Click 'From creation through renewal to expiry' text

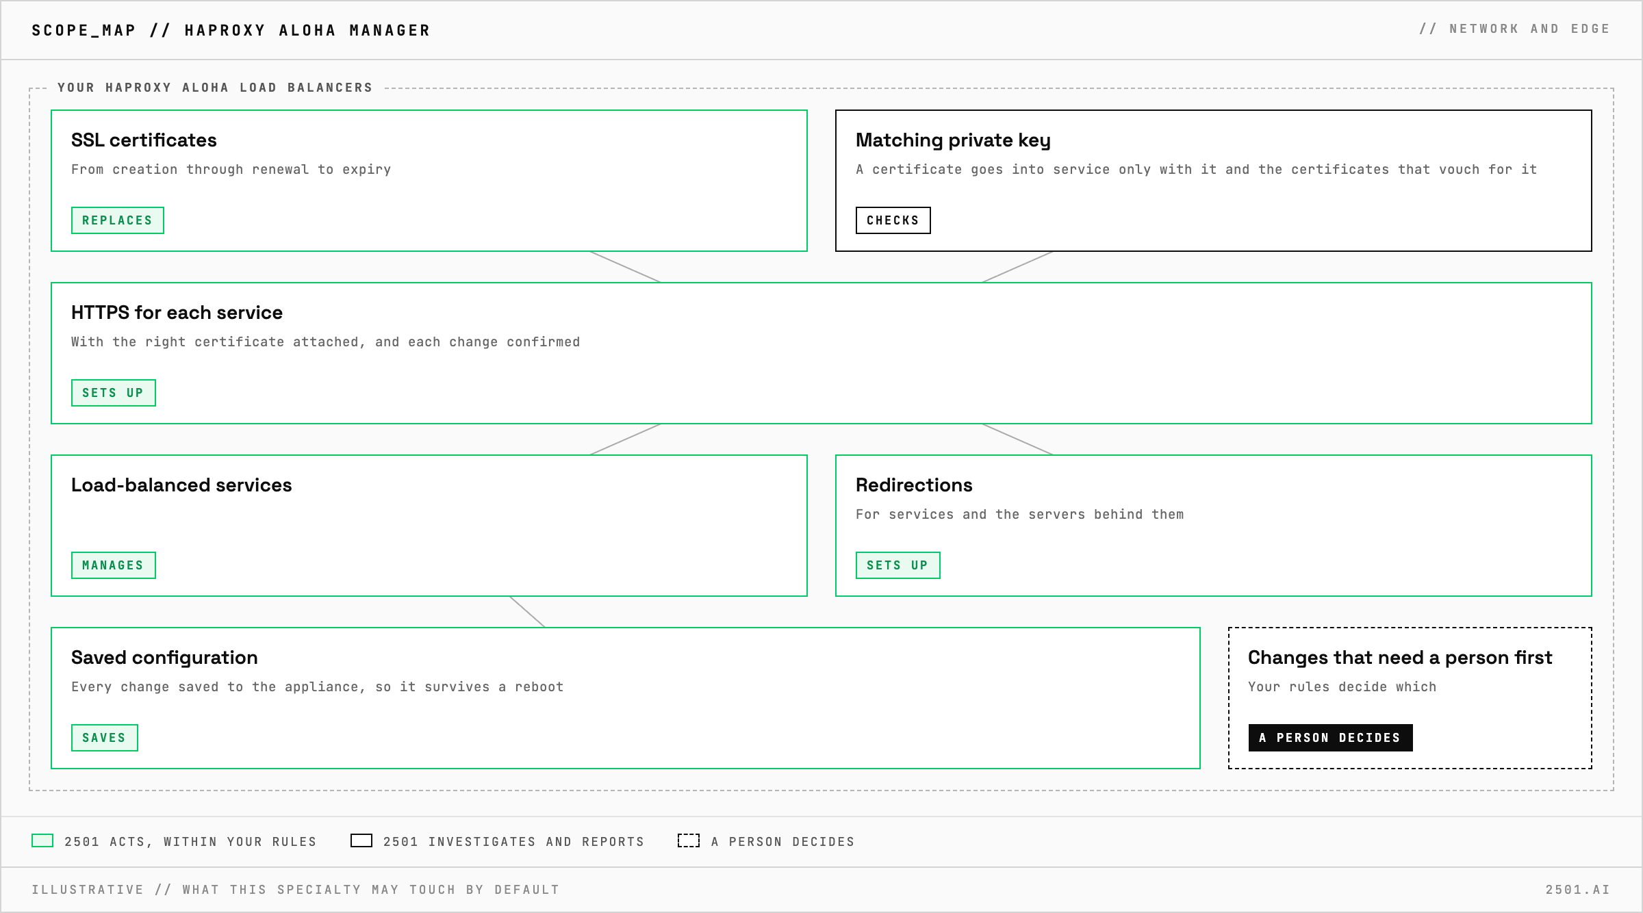(231, 170)
